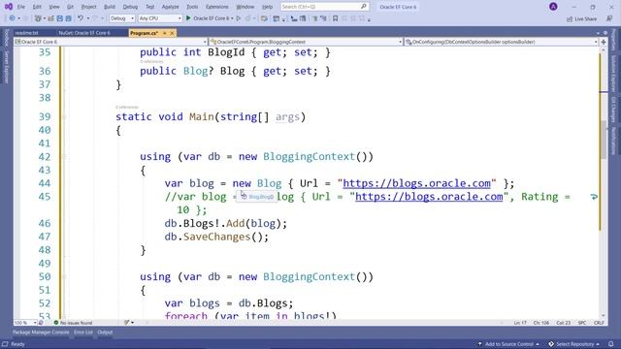Open the Send Feedback icon
The width and height of the screenshot is (621, 349).
609,18
